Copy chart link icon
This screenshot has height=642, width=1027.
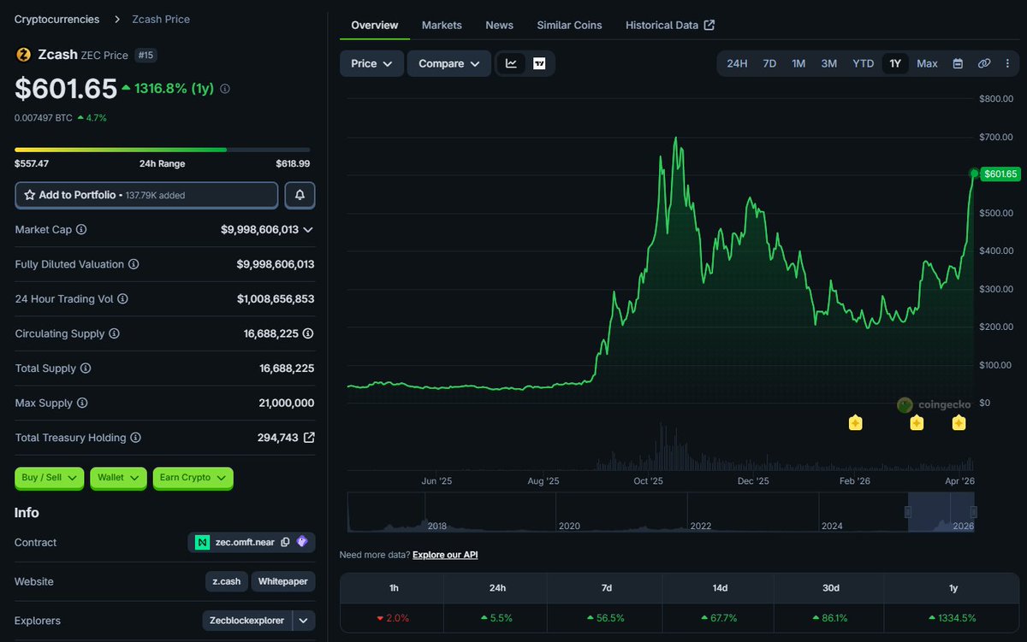pos(984,63)
